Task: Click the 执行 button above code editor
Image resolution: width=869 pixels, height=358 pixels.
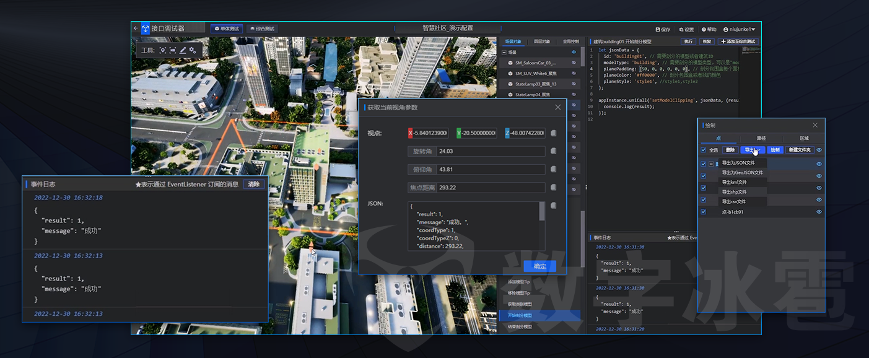Action: coord(688,41)
